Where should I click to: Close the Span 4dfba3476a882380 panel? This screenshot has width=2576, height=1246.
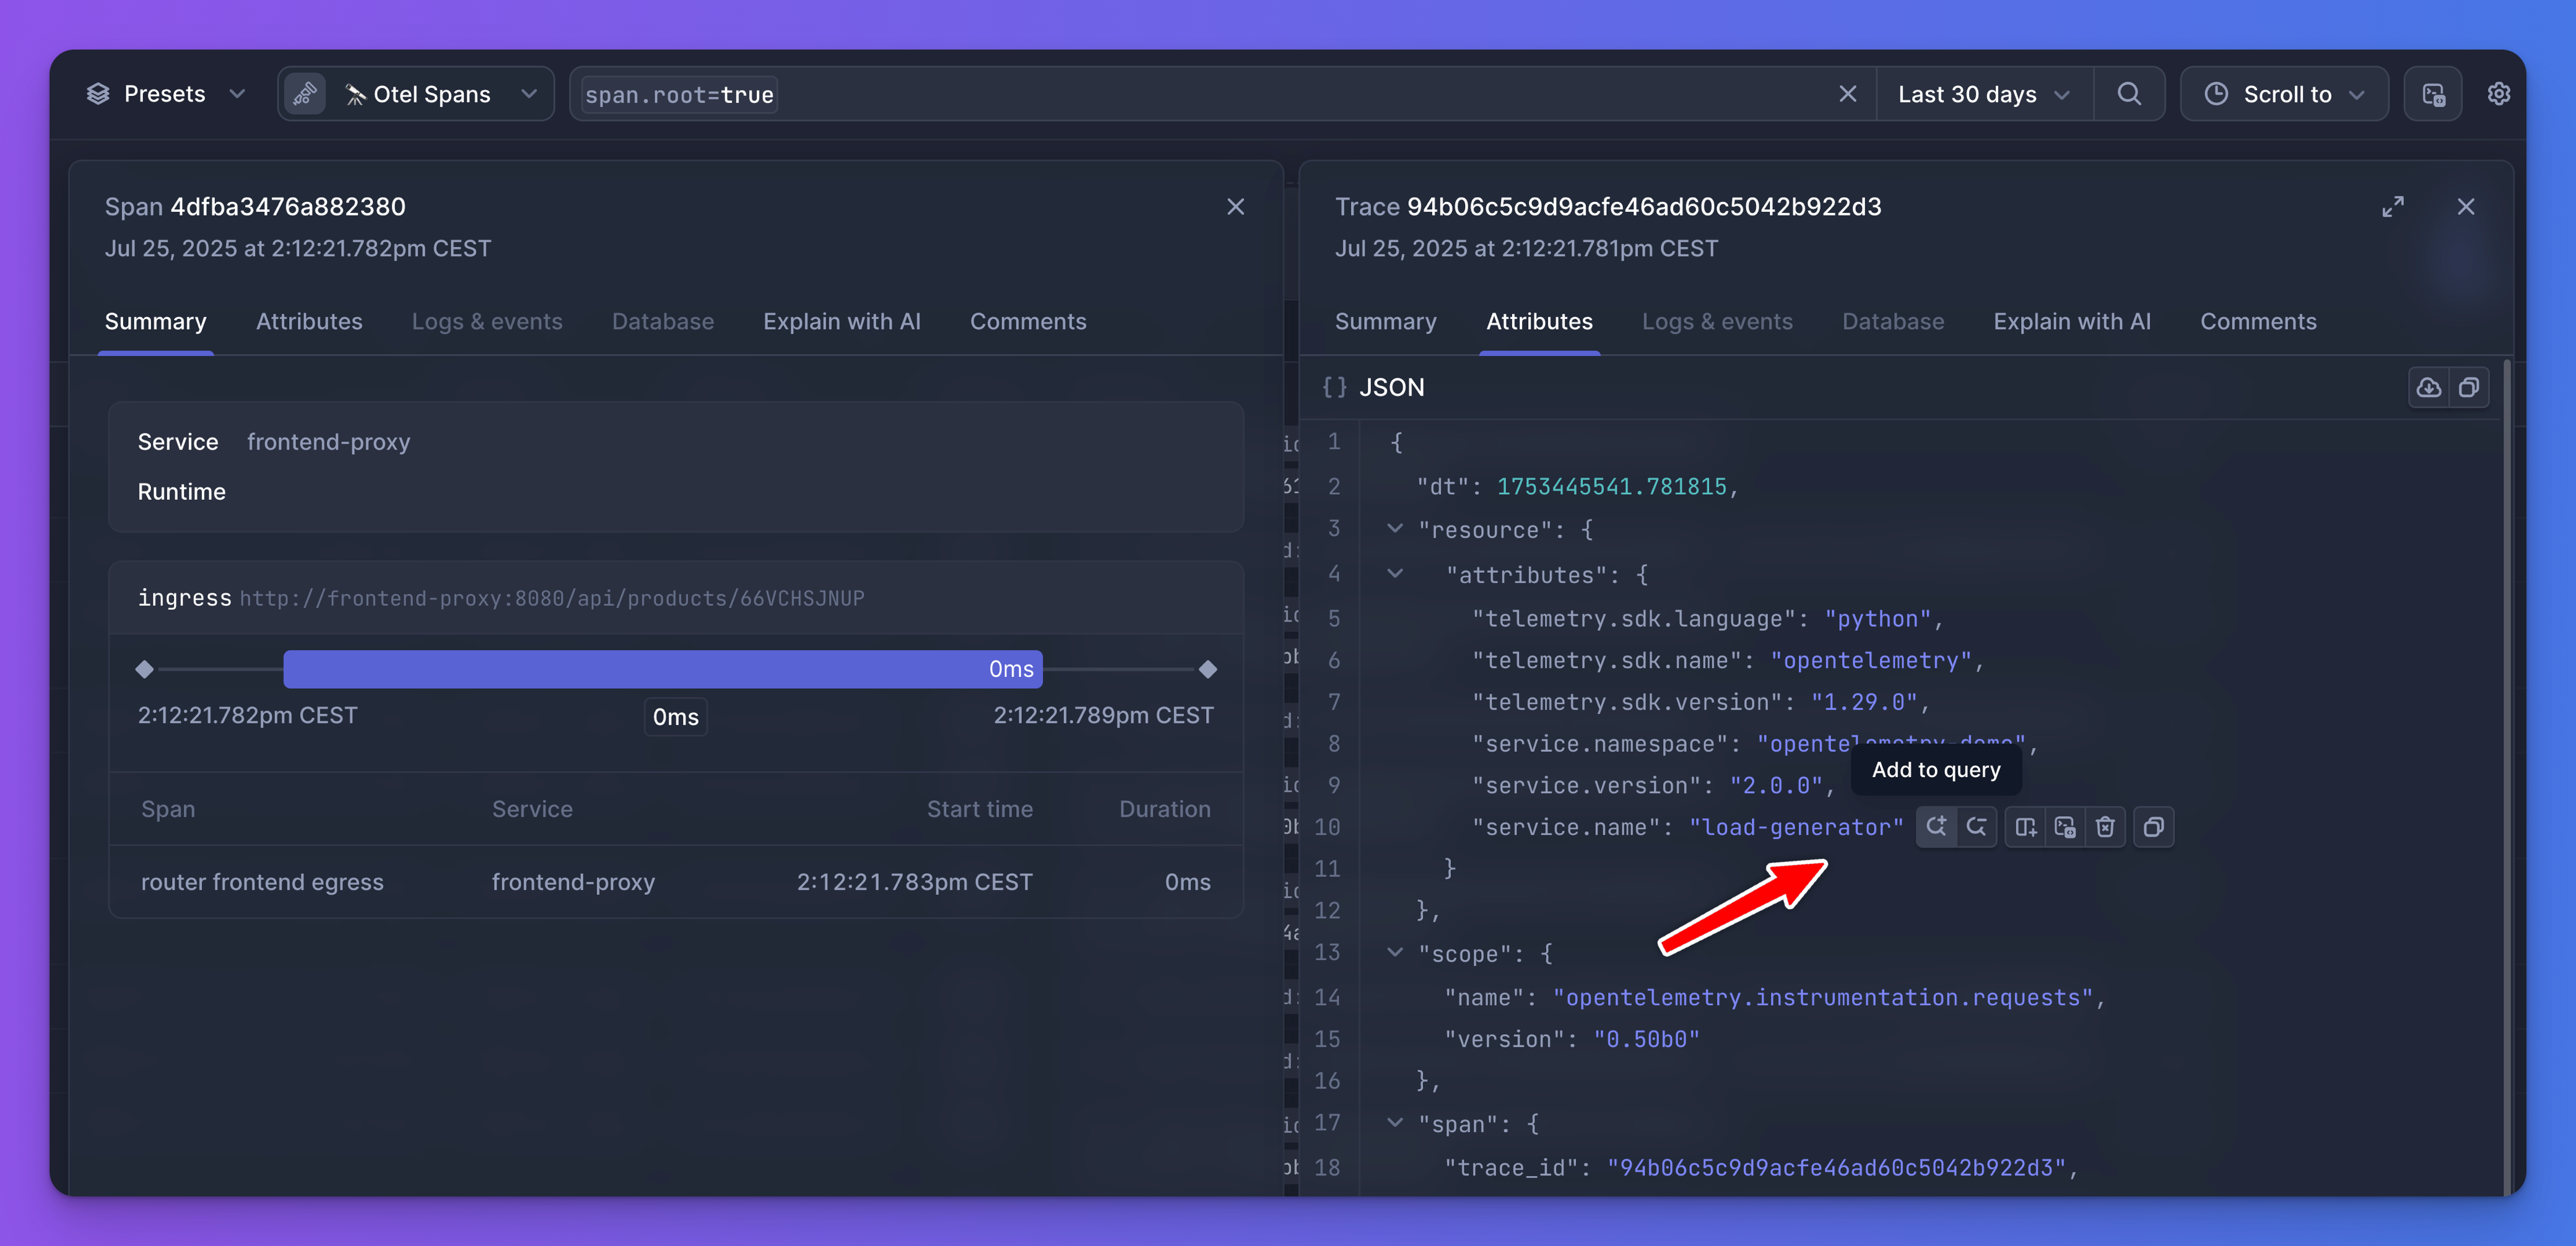[1236, 207]
